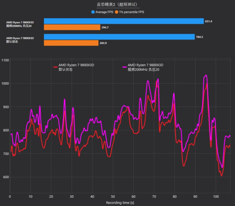Click the 294.7 value label
This screenshot has width=235, height=206.
[105, 27]
